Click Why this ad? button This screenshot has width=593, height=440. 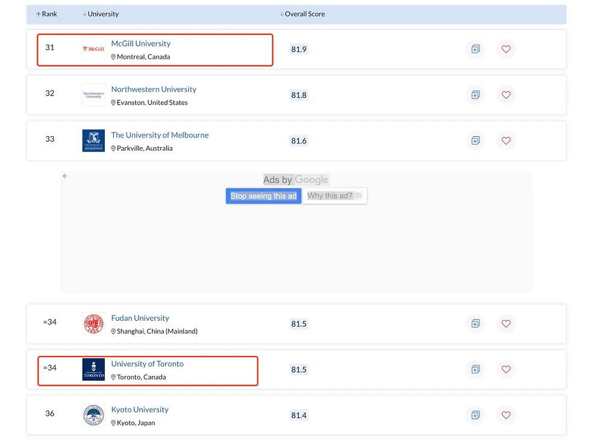(335, 196)
